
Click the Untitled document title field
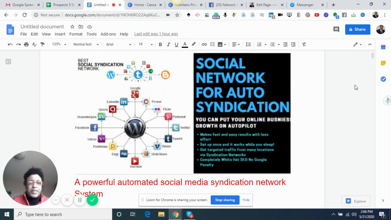[42, 27]
